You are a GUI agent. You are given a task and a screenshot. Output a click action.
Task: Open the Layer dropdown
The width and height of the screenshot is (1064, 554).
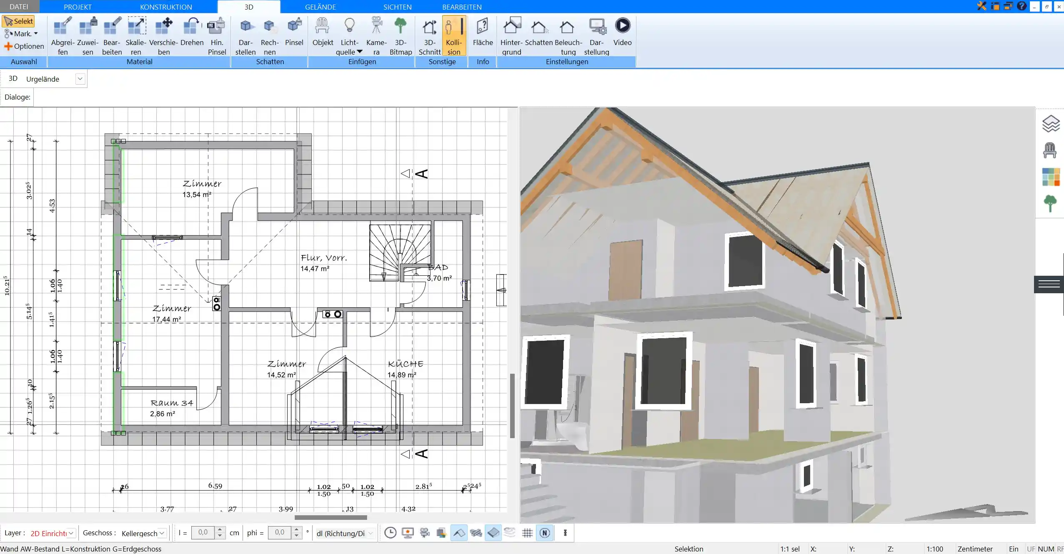[x=71, y=533]
